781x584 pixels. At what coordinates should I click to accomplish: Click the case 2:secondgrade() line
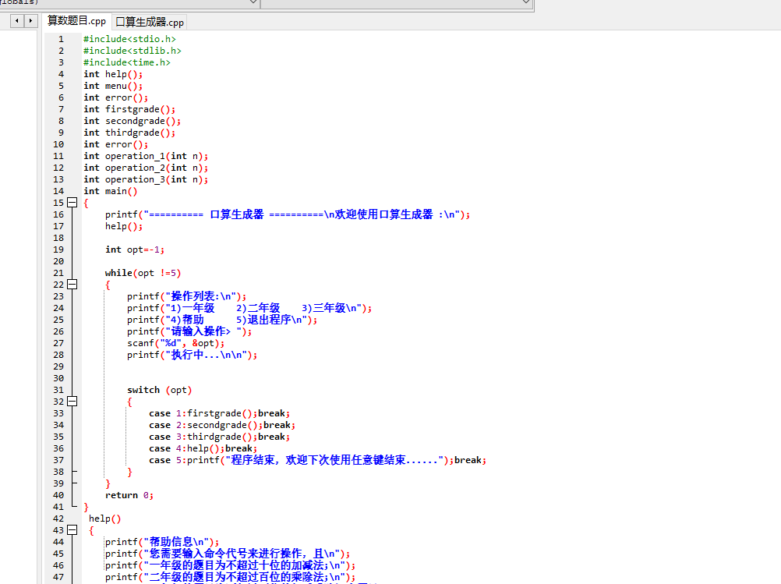point(222,425)
